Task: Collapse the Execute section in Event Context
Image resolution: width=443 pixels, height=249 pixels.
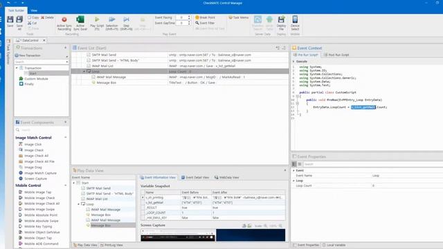Action: (x=293, y=62)
